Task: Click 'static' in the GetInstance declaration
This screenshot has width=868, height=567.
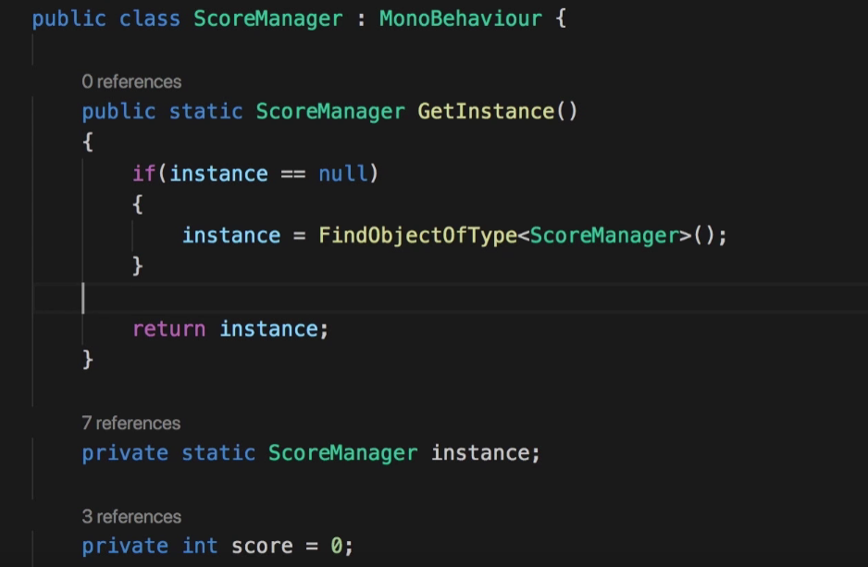Action: [205, 111]
